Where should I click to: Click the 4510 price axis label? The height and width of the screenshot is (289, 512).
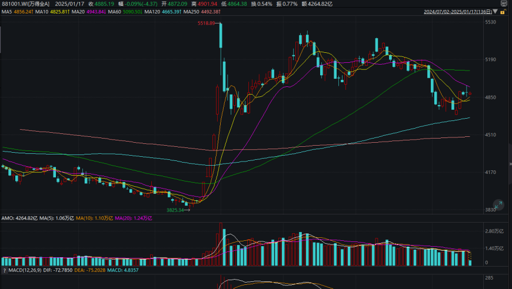click(x=490, y=135)
